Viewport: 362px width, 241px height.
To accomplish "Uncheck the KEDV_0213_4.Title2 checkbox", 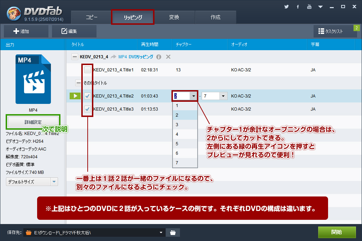I will click(x=88, y=96).
